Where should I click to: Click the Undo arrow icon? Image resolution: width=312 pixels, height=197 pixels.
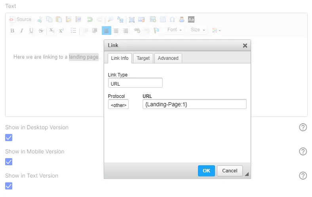(x=90, y=19)
